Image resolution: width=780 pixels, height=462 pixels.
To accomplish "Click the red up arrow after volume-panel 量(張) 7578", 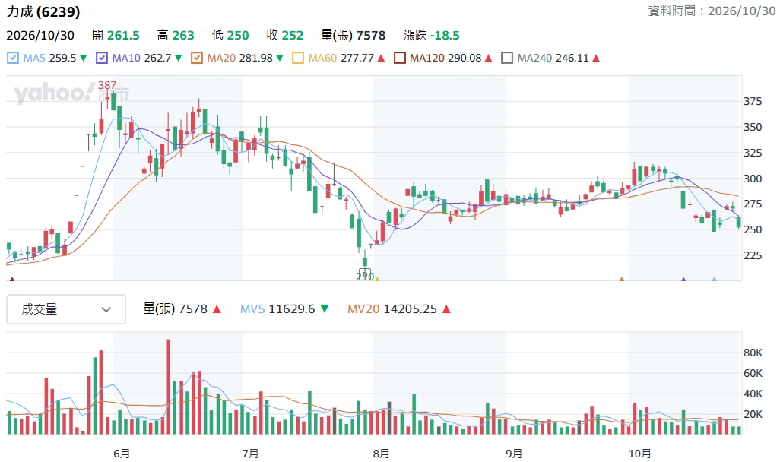I will point(217,309).
